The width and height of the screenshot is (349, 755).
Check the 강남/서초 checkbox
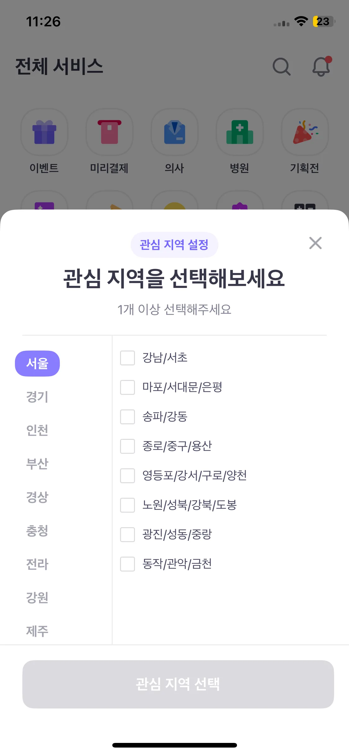[x=128, y=358]
